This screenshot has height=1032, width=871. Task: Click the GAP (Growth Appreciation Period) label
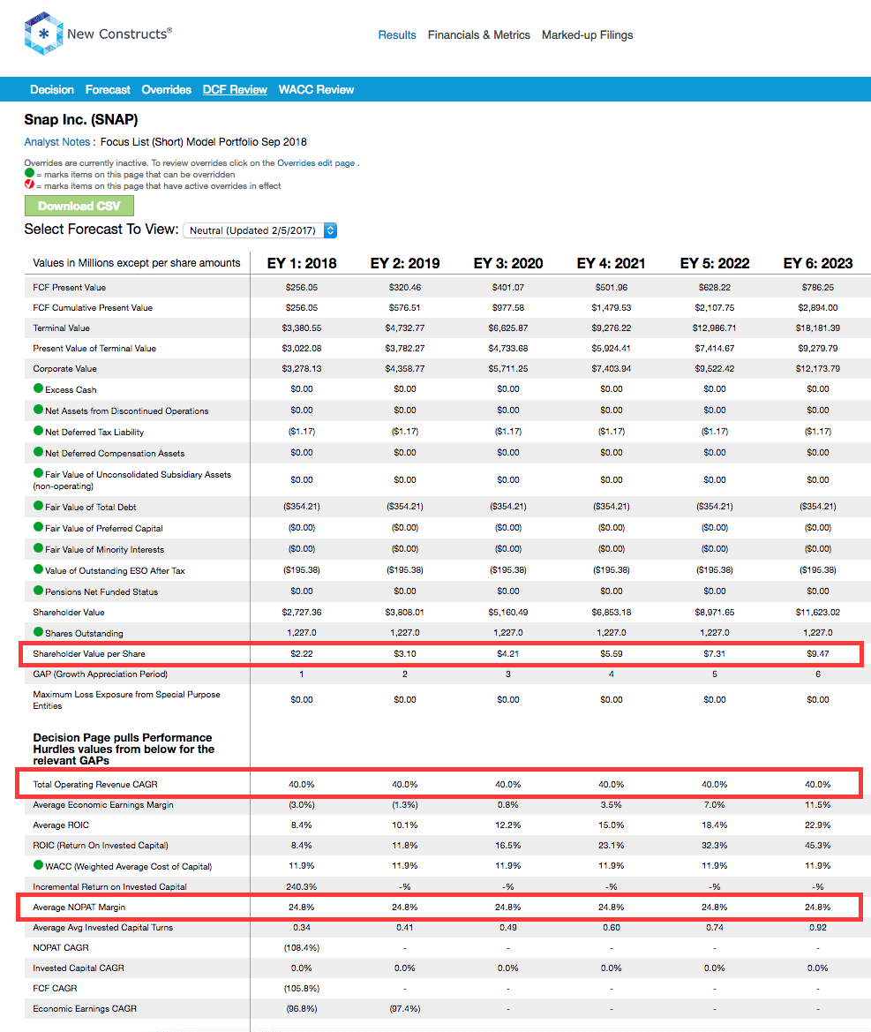(x=100, y=674)
